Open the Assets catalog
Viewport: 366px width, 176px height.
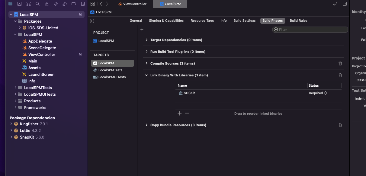click(34, 68)
